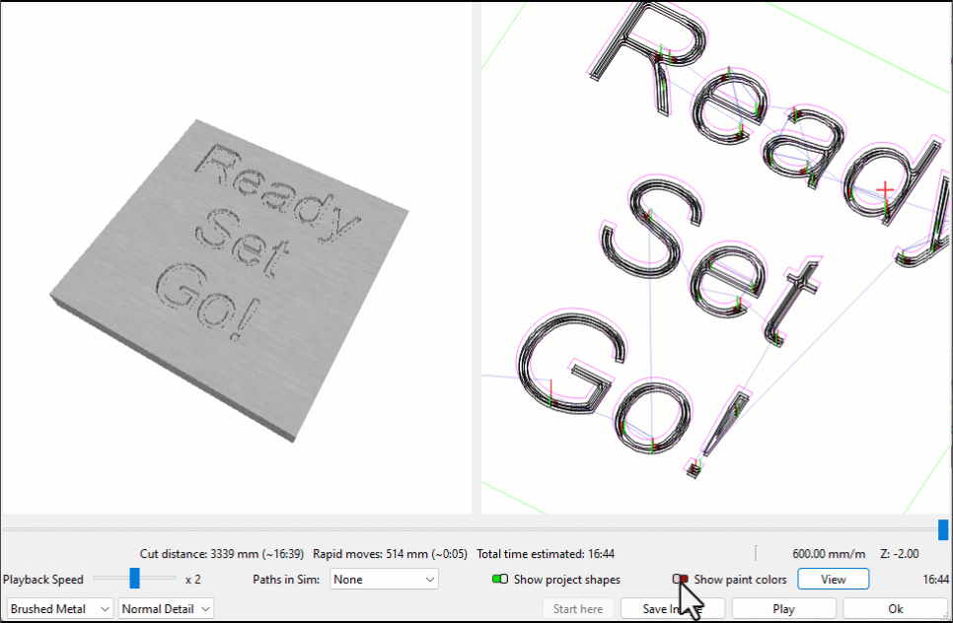Toggle the Show paint colors switch
This screenshot has height=623, width=953.
(681, 580)
